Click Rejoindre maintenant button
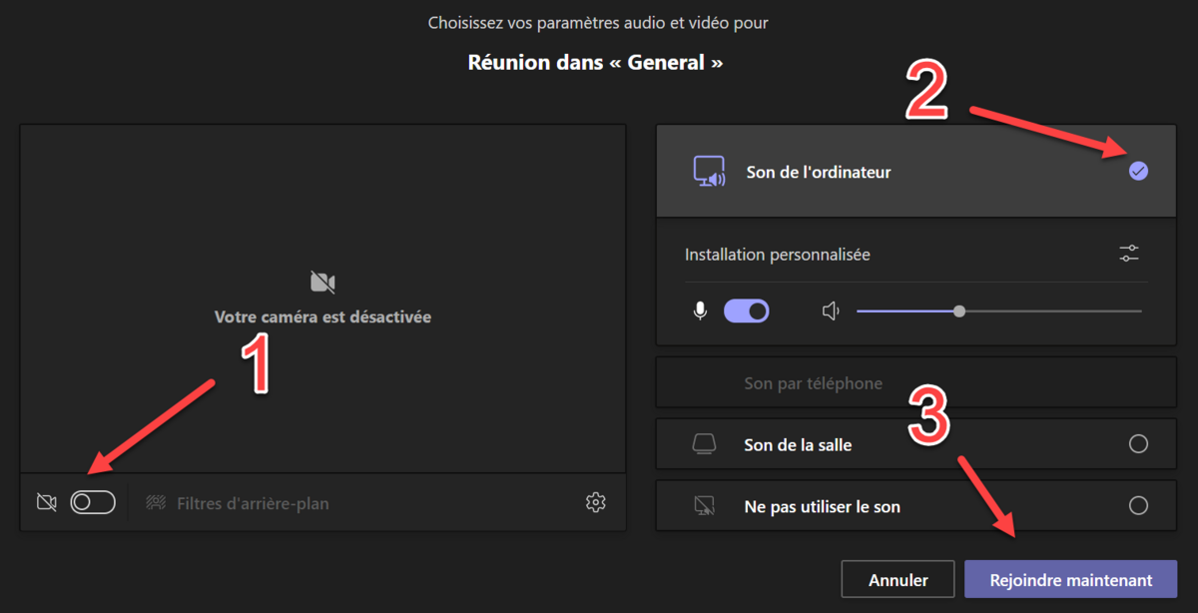The height and width of the screenshot is (613, 1198). point(1070,579)
